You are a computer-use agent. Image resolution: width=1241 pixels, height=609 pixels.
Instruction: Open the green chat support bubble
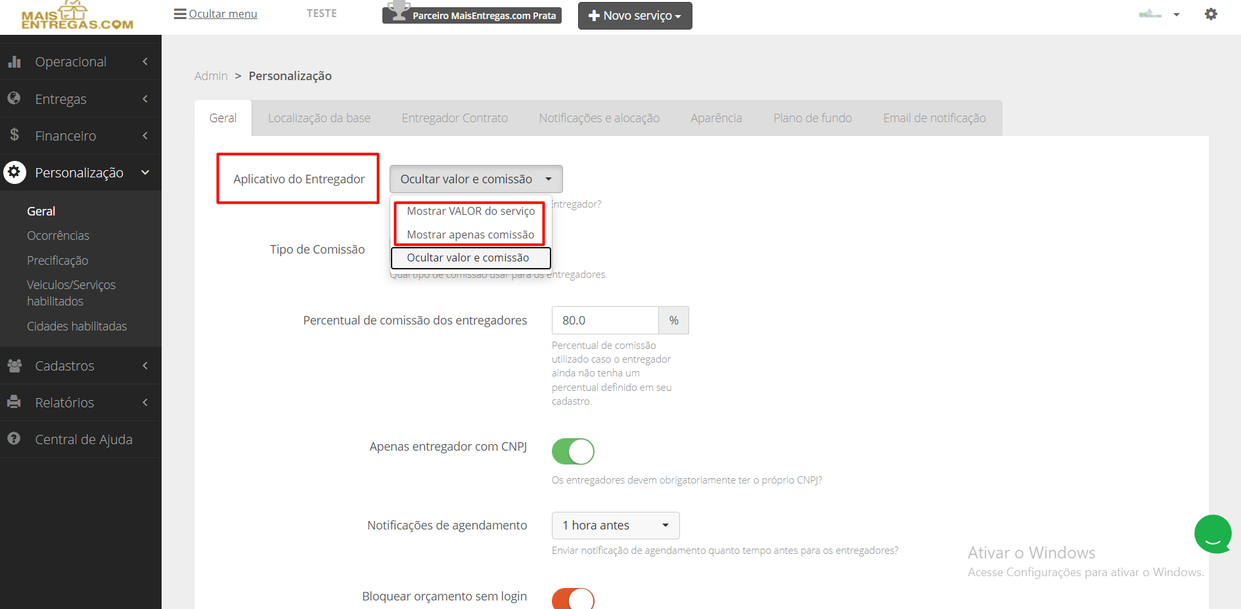(x=1213, y=533)
